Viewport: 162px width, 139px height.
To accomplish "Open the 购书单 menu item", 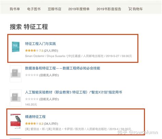I will point(15,9).
